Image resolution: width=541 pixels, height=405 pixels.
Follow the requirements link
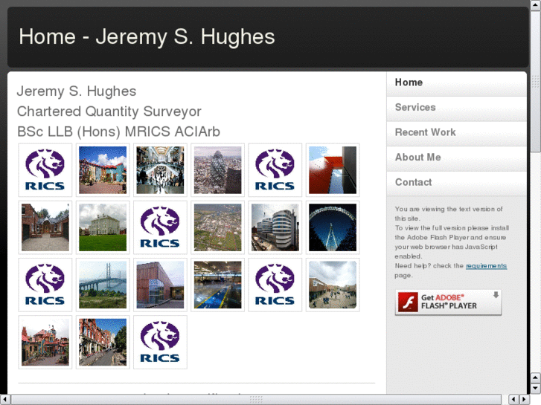pos(486,266)
